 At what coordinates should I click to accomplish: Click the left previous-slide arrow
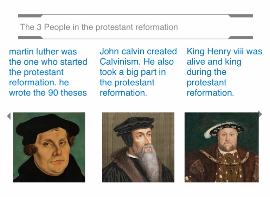coord(9,116)
